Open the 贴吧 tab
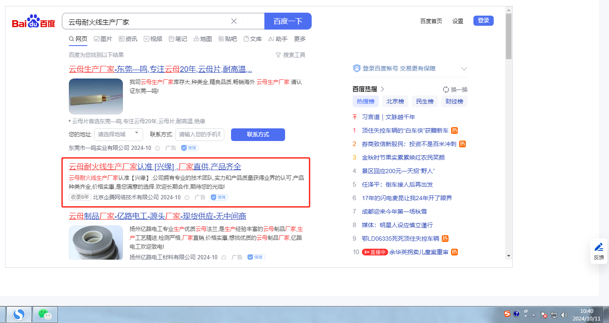The height and width of the screenshot is (323, 609). click(x=228, y=39)
